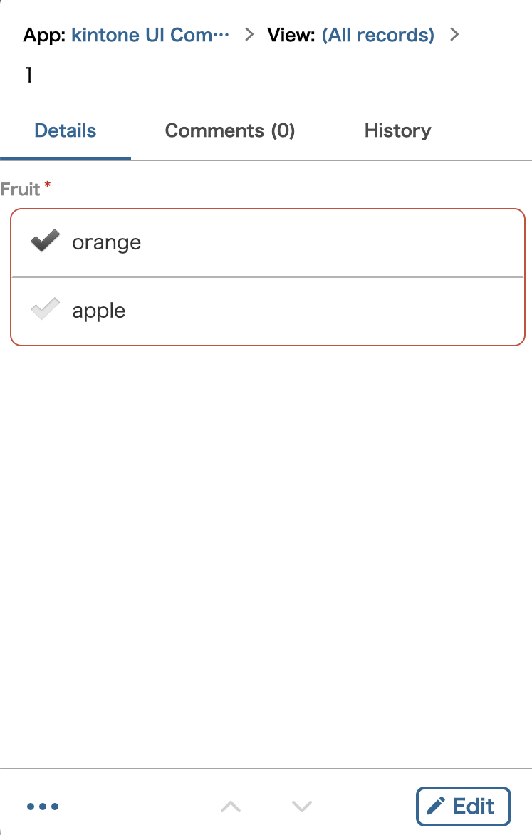
Task: Toggle the orange checkmark icon
Action: (x=45, y=242)
